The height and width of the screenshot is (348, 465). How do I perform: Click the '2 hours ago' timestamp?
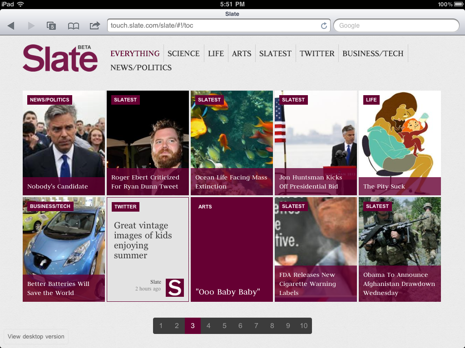tap(148, 289)
